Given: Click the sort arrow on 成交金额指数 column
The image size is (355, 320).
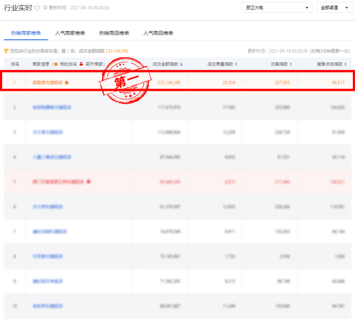Looking at the screenshot, I should [x=182, y=64].
